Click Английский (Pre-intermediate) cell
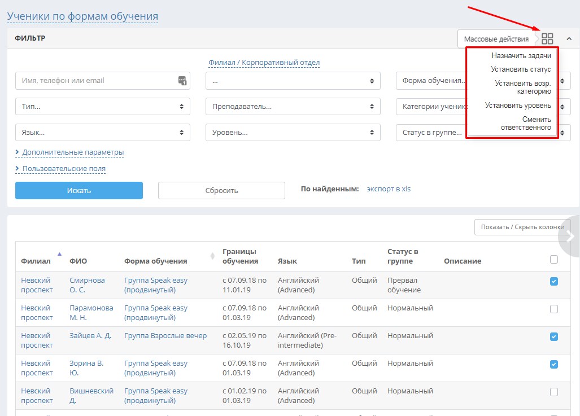 (x=307, y=340)
